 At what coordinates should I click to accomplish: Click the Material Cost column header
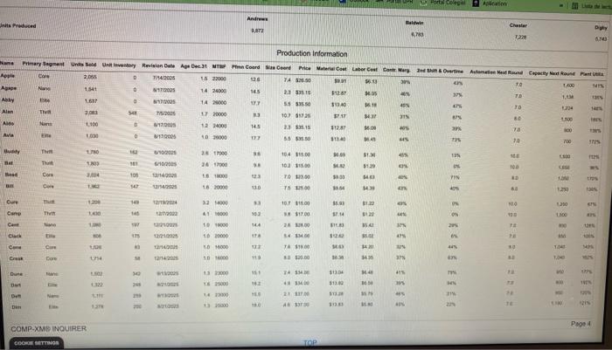tap(331, 69)
